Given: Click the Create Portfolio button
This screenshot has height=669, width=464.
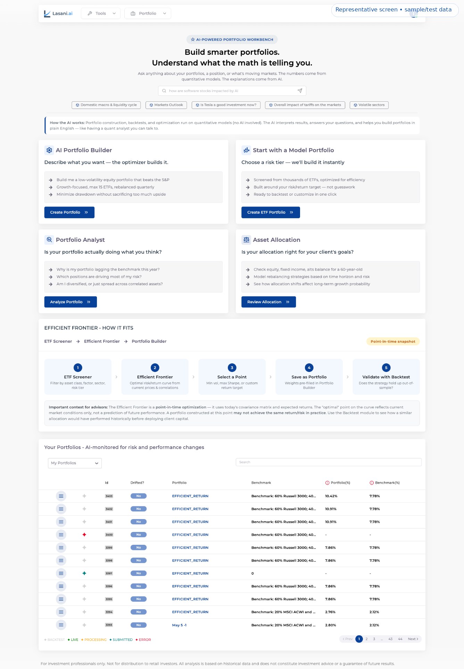Looking at the screenshot, I should (69, 212).
